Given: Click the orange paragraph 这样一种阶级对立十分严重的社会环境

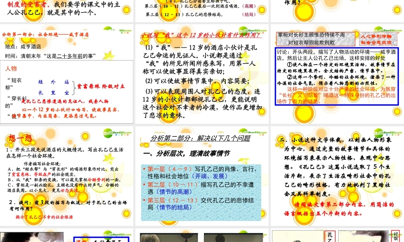Looking at the screenshot, I should click(336, 95).
